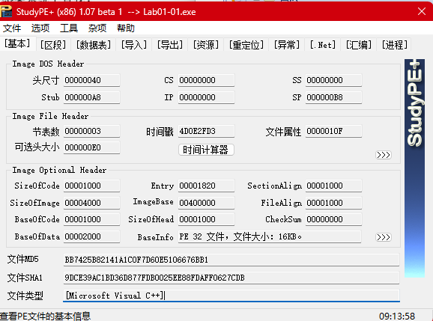433x321 pixels.
Task: Open the 选项 menu
Action: [x=40, y=28]
